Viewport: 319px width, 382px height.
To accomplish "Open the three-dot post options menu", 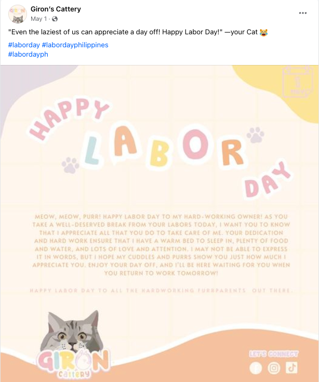I will [303, 12].
